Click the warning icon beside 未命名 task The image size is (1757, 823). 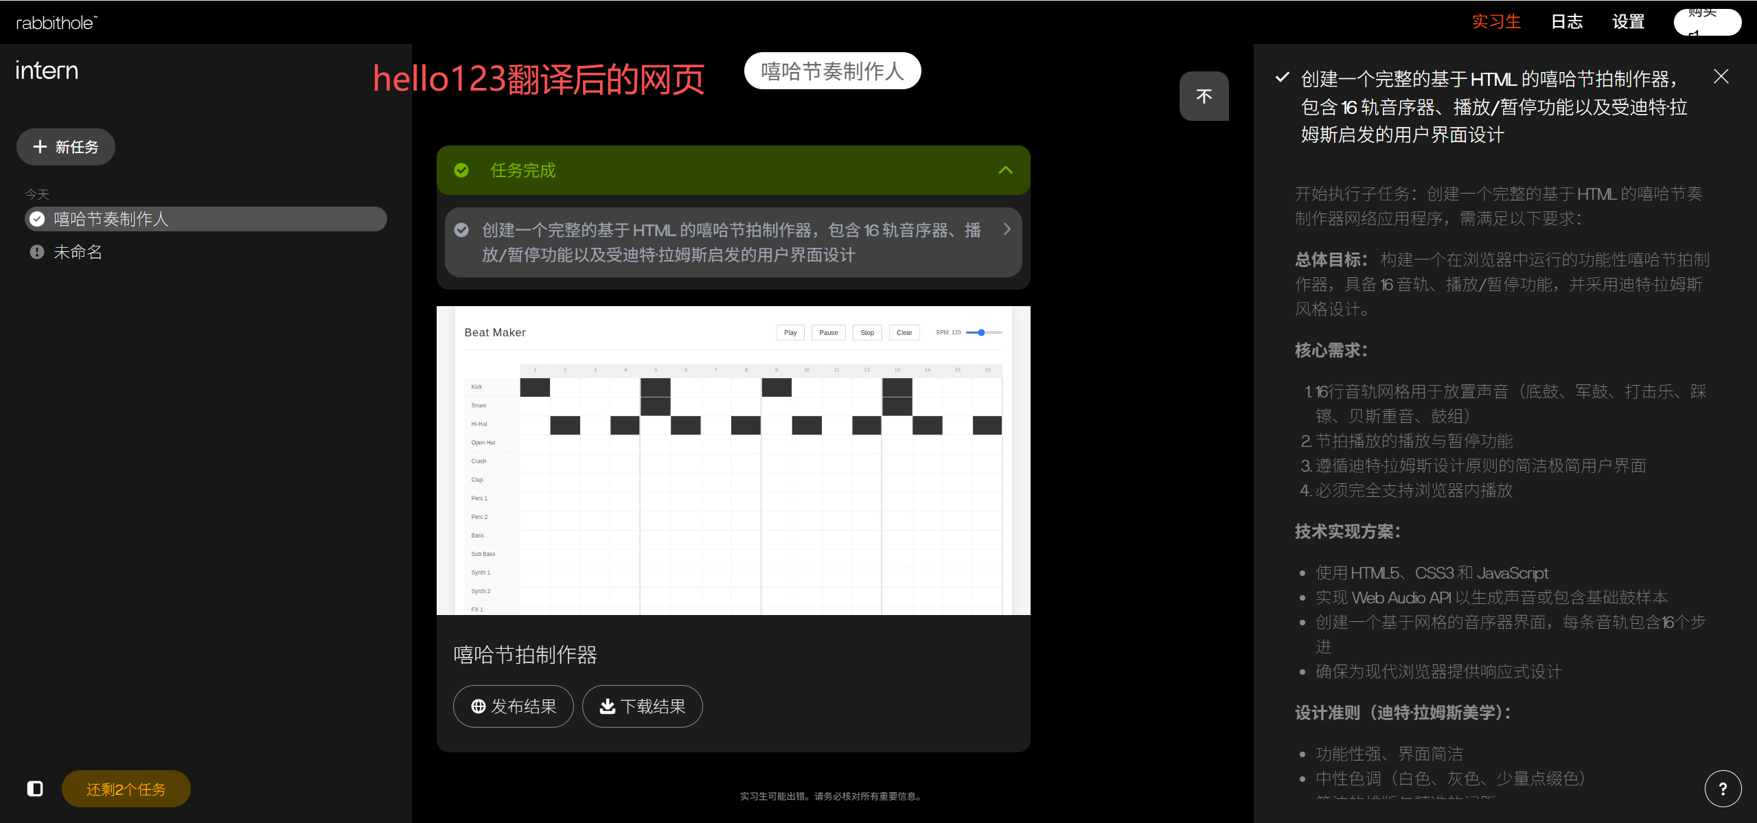tap(36, 252)
